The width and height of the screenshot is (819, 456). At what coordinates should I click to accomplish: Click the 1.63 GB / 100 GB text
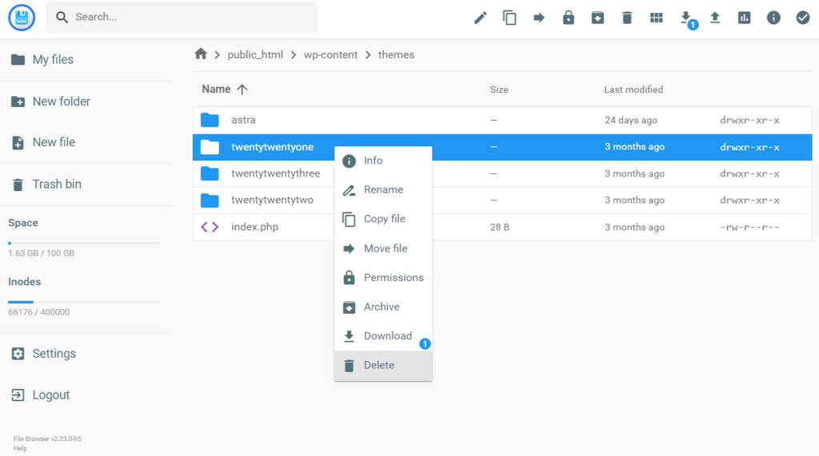[x=42, y=253]
